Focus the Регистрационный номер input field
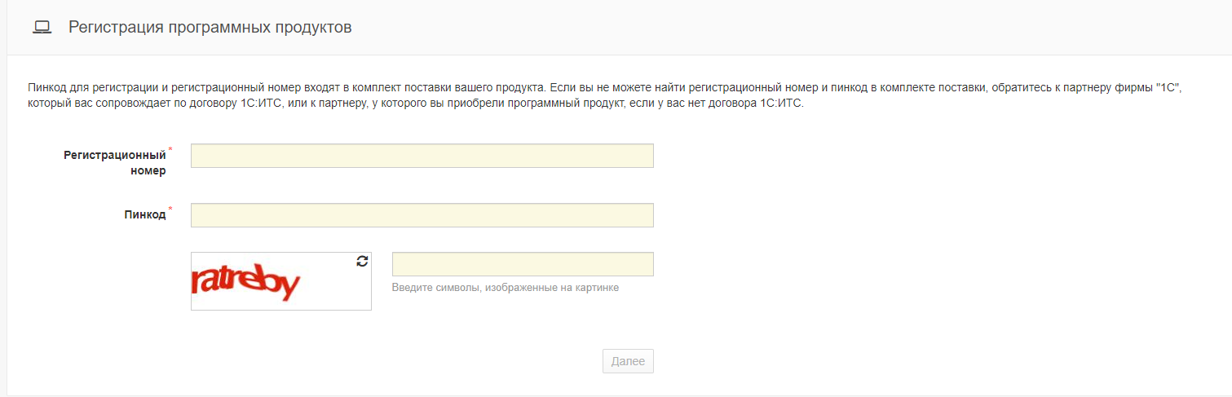Screen dimensions: 1232x397 (422, 156)
